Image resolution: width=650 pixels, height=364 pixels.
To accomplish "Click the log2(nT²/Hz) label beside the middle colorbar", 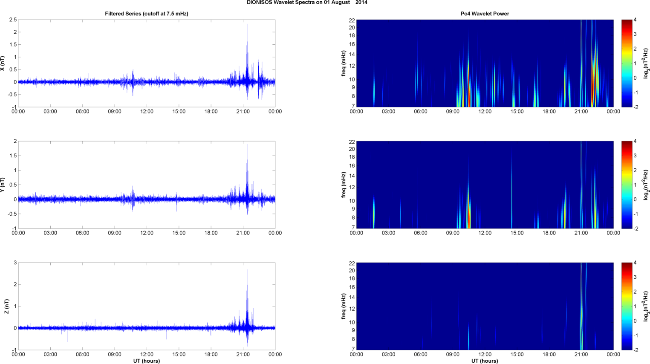I will [x=646, y=185].
